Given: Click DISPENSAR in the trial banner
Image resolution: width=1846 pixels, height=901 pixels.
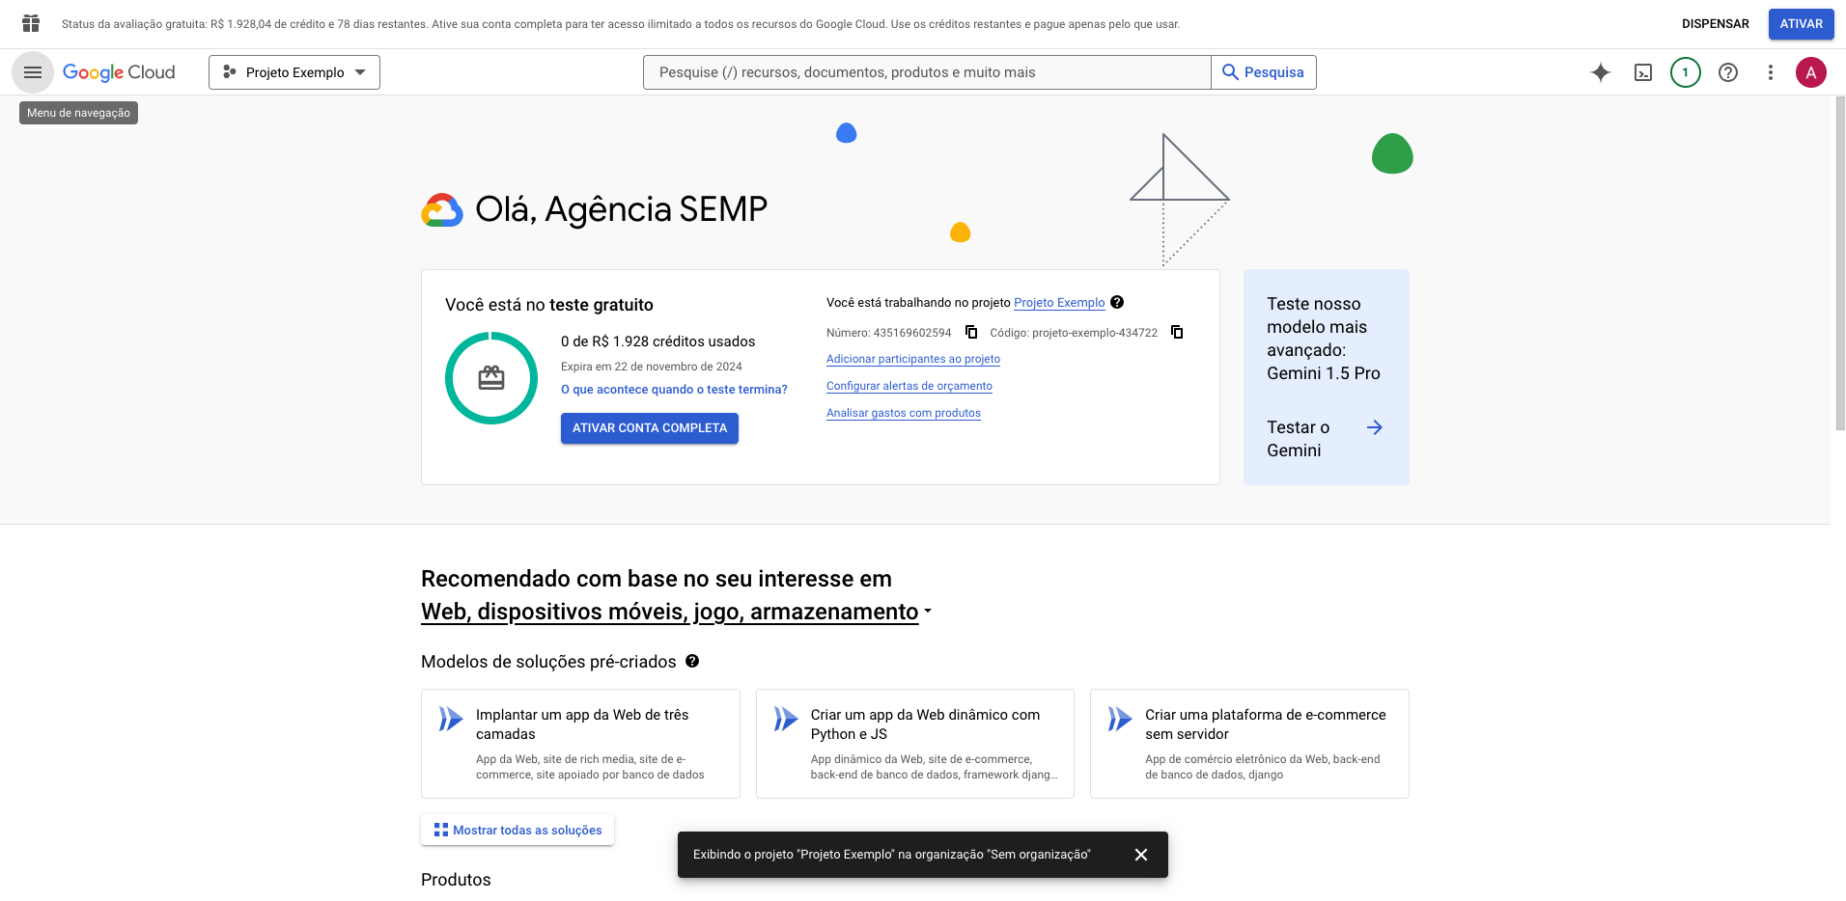Looking at the screenshot, I should 1716,24.
